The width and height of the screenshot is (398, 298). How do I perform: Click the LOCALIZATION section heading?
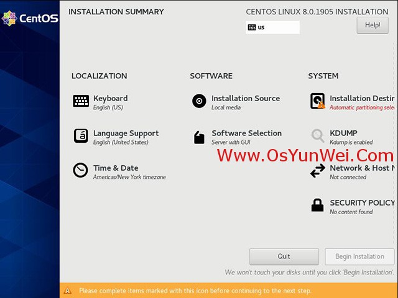(x=99, y=76)
